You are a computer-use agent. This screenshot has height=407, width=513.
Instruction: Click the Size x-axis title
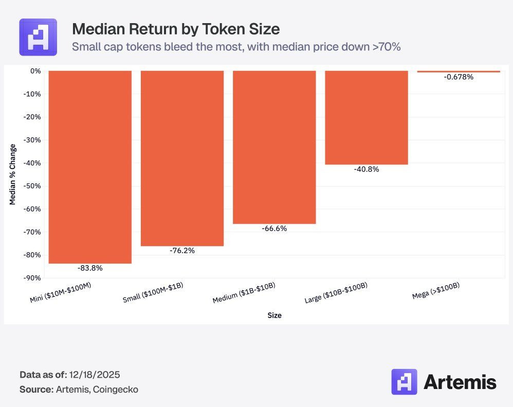click(274, 316)
